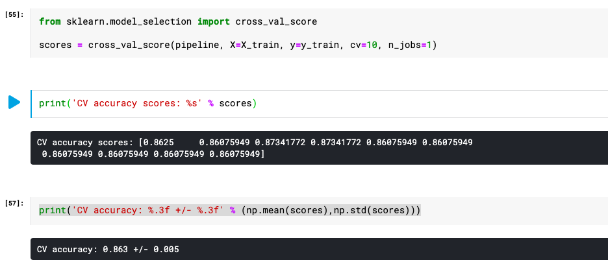
Task: Click the n_jobs=1 parameter in cell 55
Action: coord(410,45)
